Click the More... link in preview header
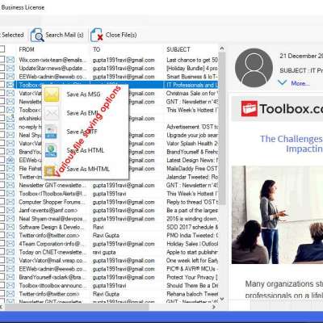Viewport: 323px width, 323px height. click(x=300, y=83)
